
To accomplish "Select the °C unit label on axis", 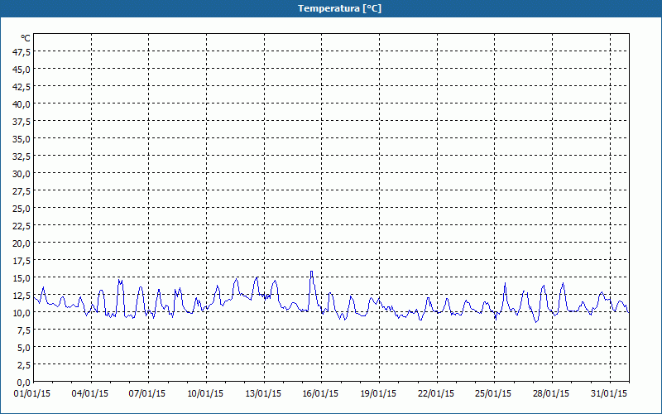I will (26, 38).
